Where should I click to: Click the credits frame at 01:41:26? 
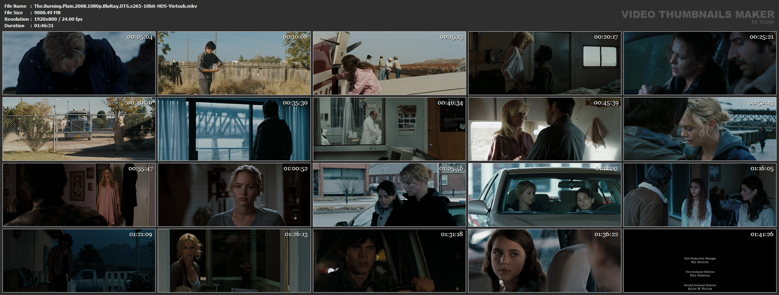[x=700, y=260]
